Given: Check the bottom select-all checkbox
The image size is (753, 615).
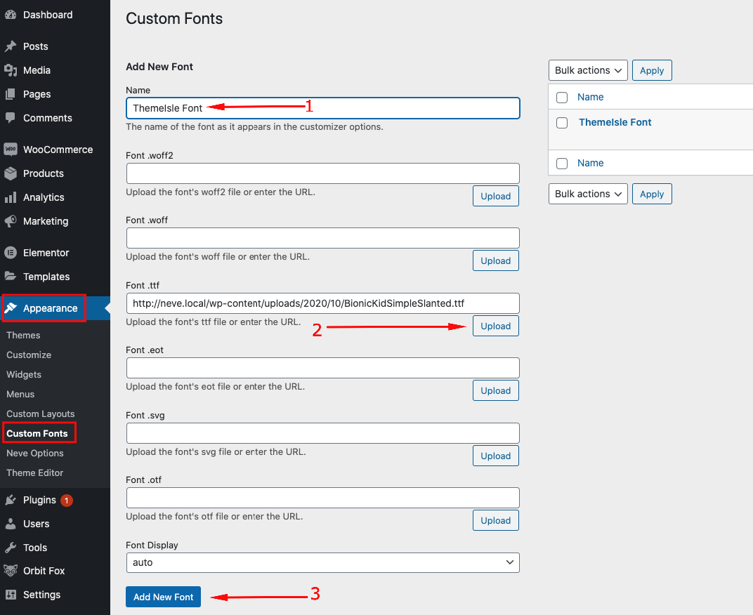Looking at the screenshot, I should 562,163.
